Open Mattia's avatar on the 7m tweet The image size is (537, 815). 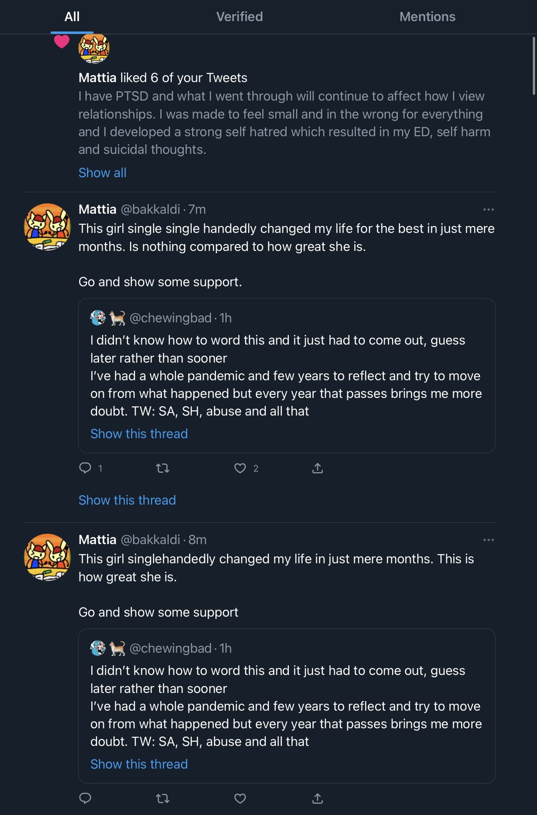[x=47, y=227]
